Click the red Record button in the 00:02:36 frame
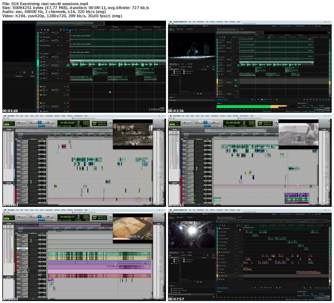Screen dimensions: 334x303 [x=274, y=99]
